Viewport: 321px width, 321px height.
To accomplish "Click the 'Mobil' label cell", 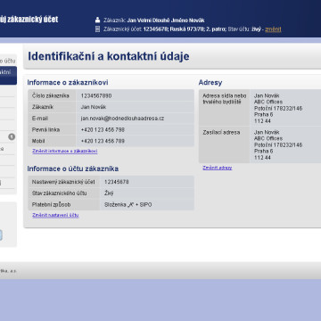I will [x=52, y=141].
